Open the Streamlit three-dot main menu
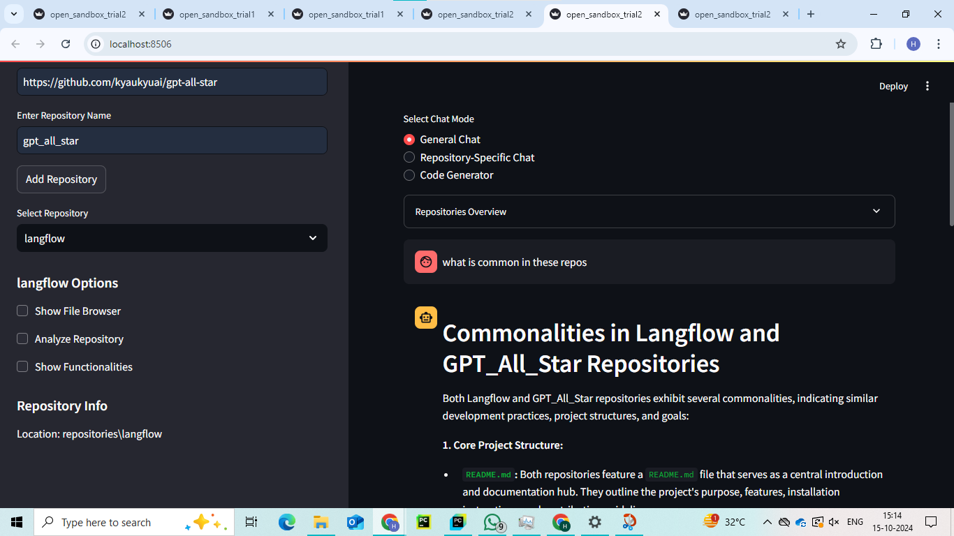 (x=927, y=86)
